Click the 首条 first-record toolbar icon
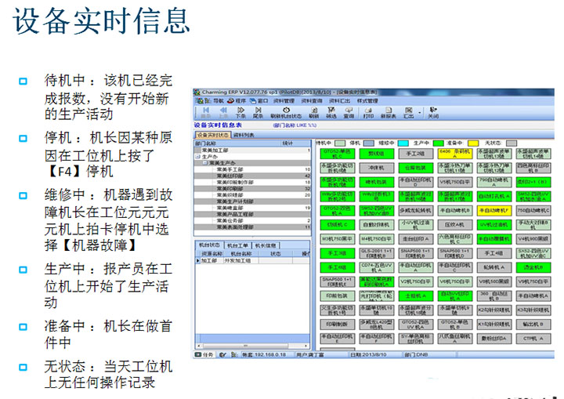Image resolution: width=564 pixels, height=399 pixels. click(206, 112)
